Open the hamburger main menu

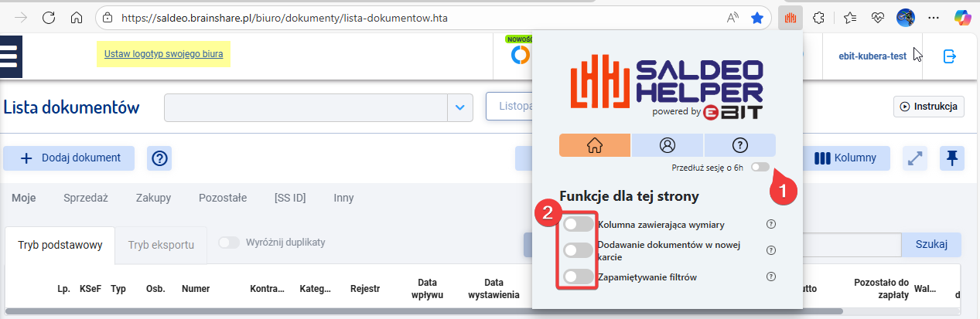11,56
